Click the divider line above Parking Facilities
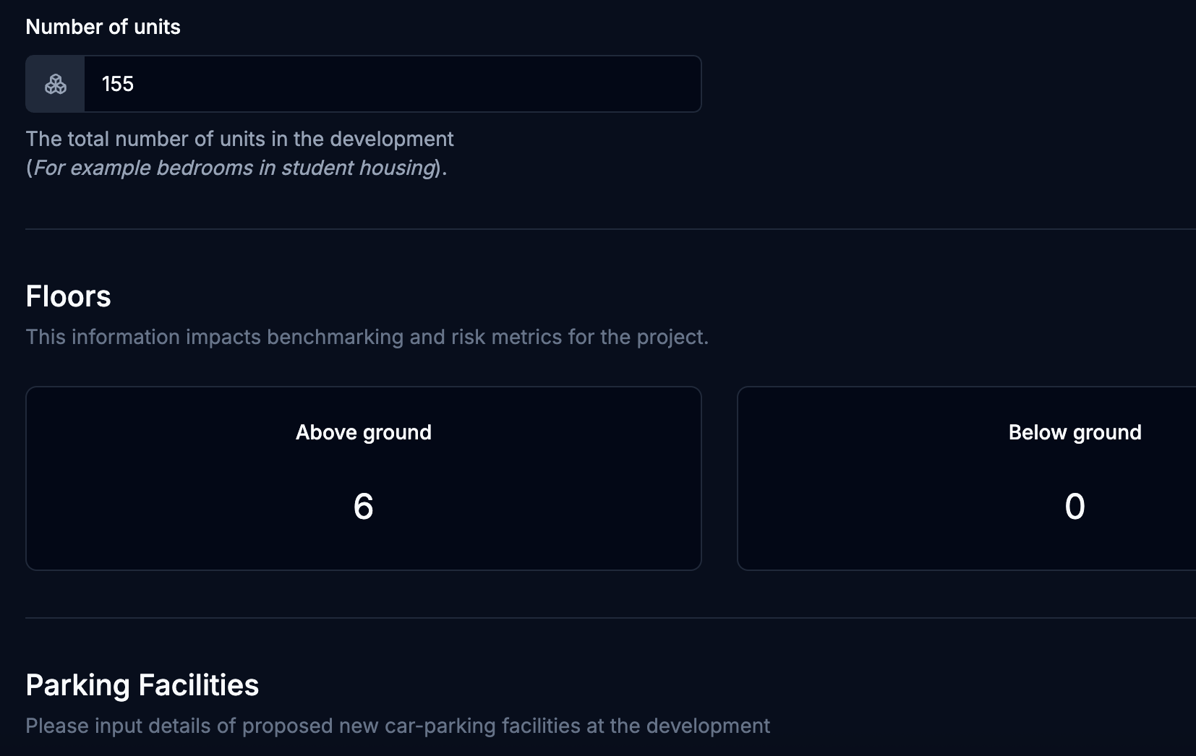The height and width of the screenshot is (756, 1196). 610,618
